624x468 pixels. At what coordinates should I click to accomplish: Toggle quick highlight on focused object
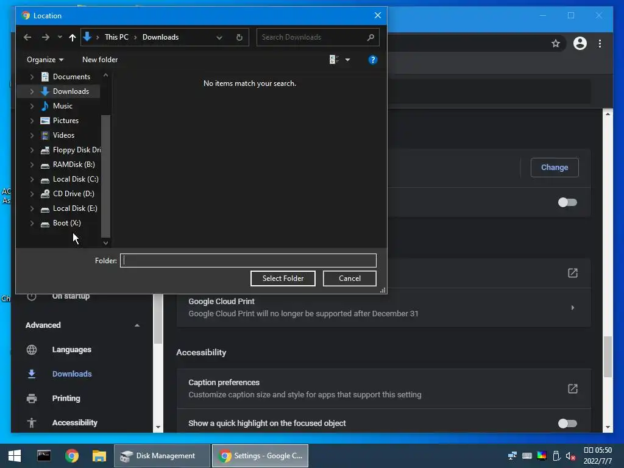pos(567,424)
